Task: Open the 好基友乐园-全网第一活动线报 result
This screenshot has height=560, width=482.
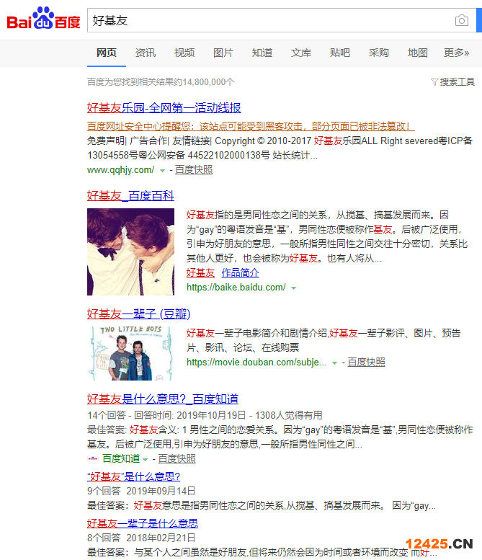Action: (x=164, y=107)
